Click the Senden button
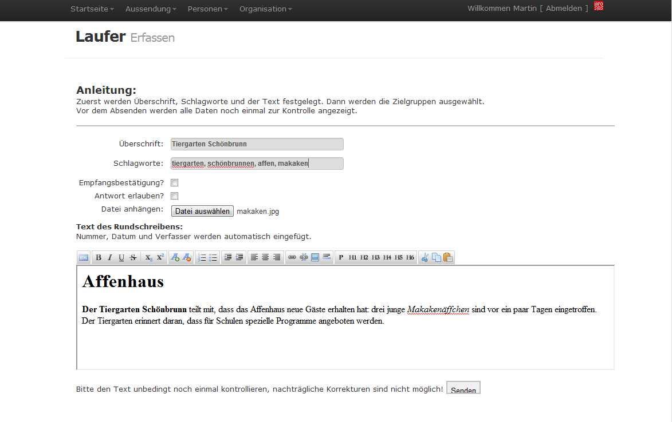 point(463,389)
